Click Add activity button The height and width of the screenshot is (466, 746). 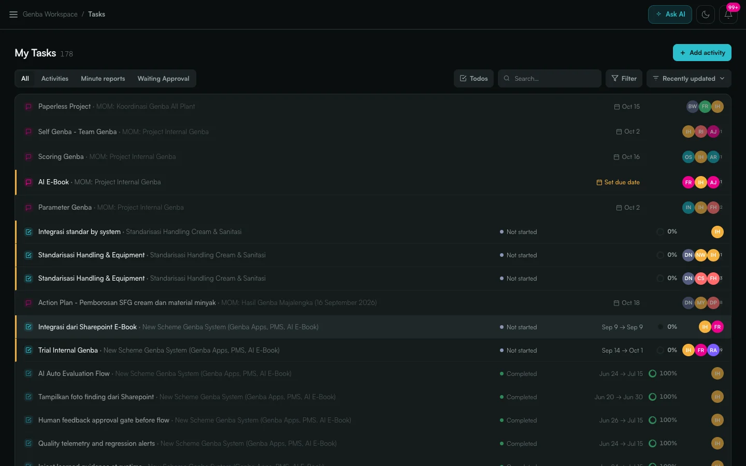point(702,53)
